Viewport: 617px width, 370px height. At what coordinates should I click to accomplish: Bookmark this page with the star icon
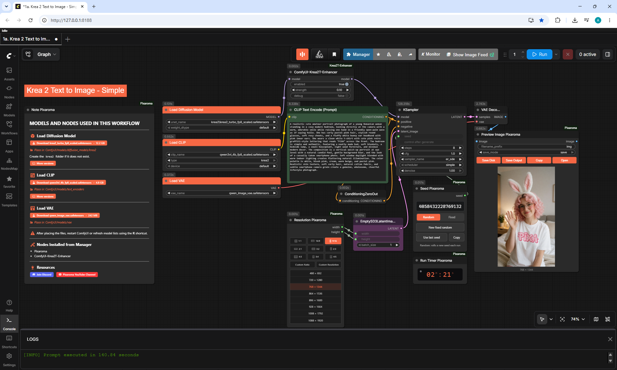point(541,20)
